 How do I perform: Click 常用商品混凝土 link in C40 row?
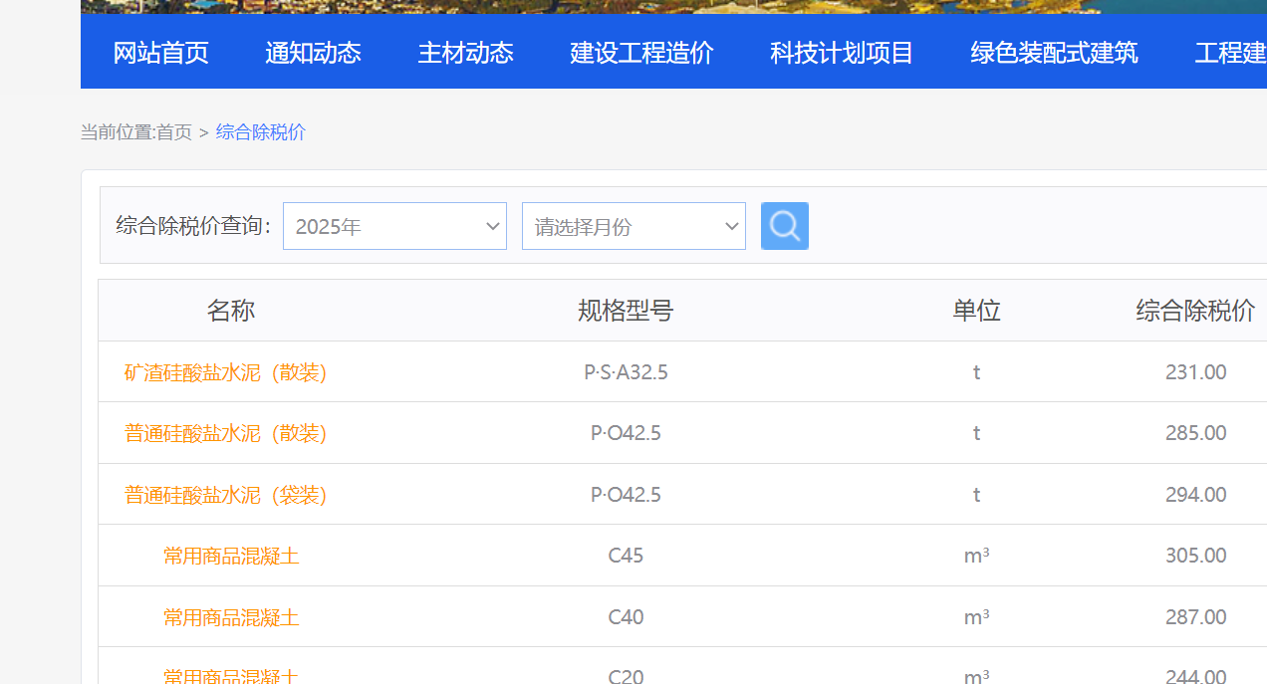coord(231,617)
